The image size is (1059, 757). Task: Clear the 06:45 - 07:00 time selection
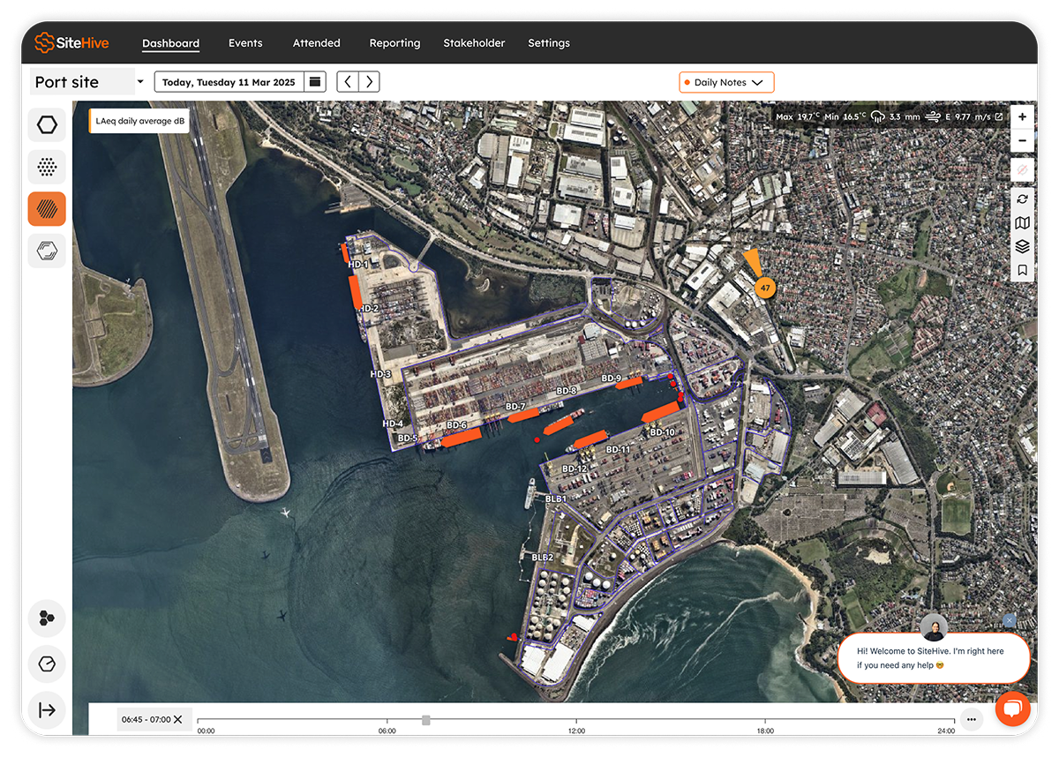178,719
